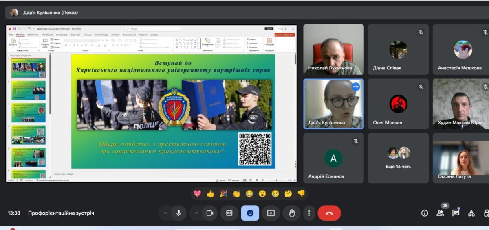Open the chat panel icon

point(456,213)
